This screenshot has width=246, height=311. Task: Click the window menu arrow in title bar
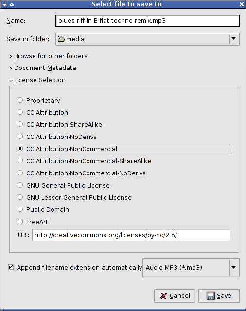[4, 4]
